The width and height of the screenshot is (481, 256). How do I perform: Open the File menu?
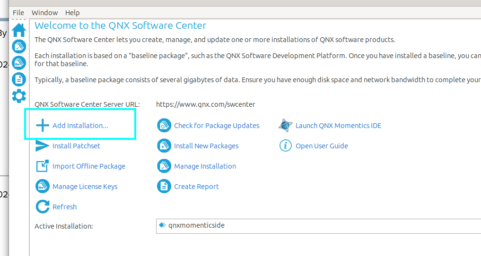pos(18,13)
